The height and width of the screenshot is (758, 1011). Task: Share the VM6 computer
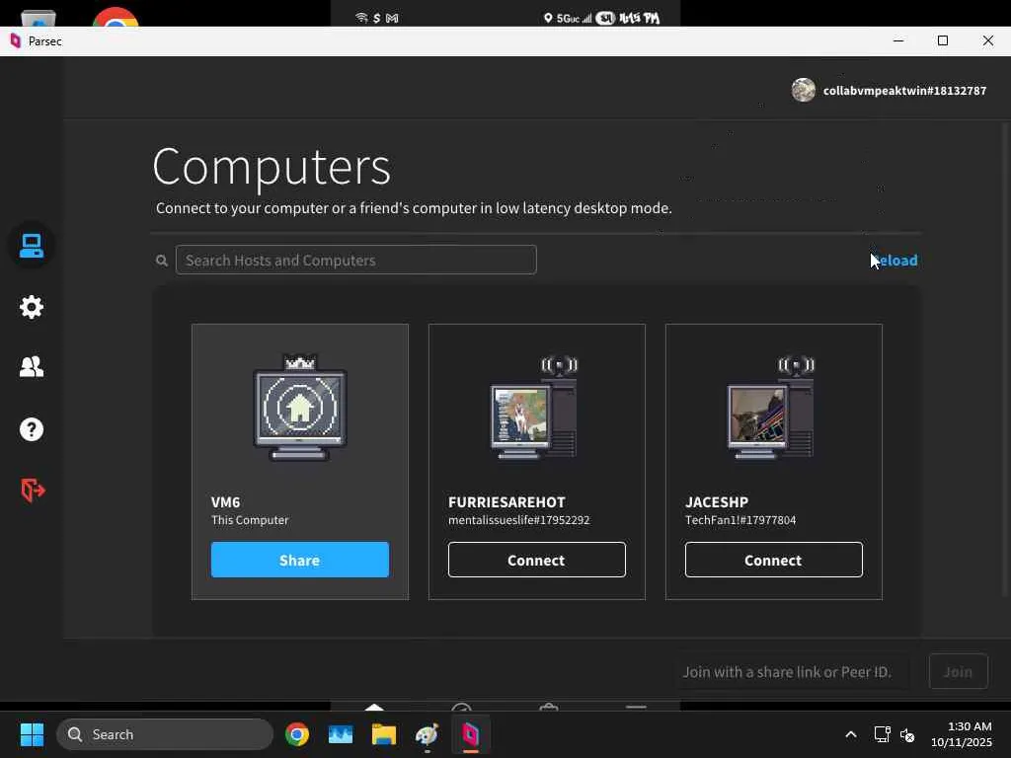pos(300,560)
